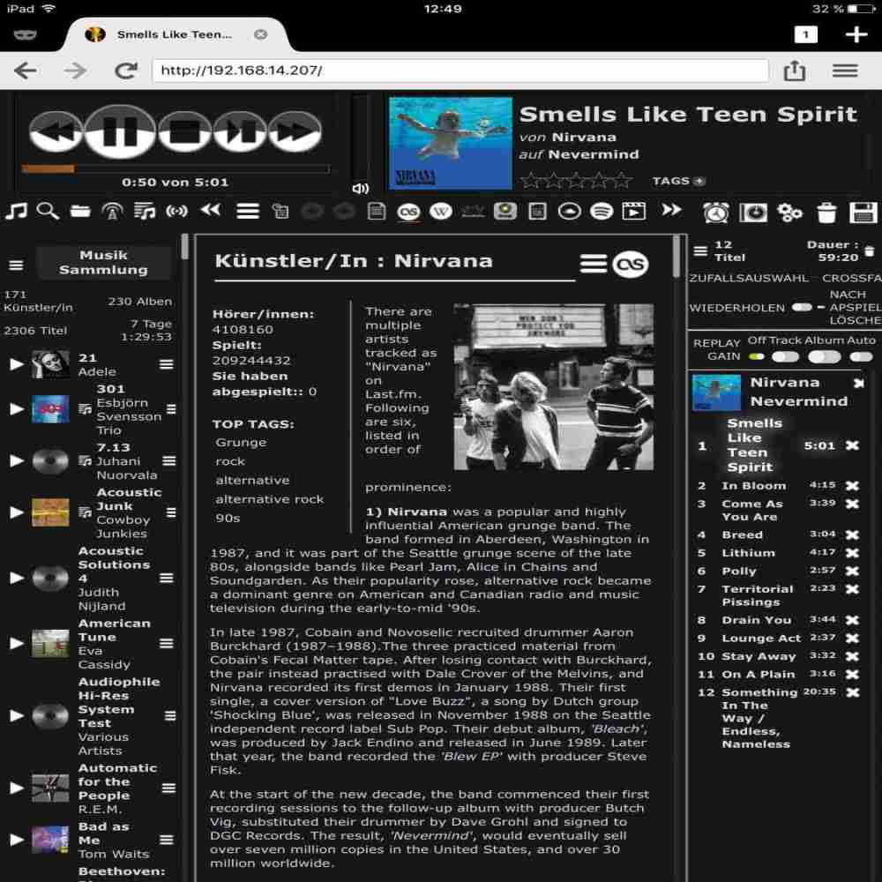Image resolution: width=882 pixels, height=882 pixels.
Task: Click the toolbar three-bar history icon
Action: [248, 212]
